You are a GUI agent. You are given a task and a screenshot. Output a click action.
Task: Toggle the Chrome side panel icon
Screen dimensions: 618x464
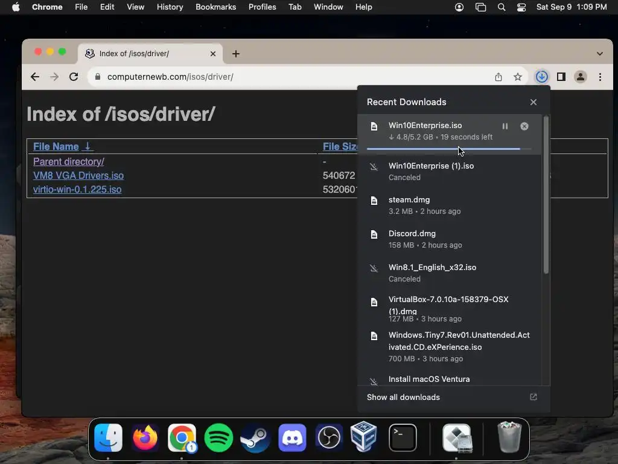561,77
